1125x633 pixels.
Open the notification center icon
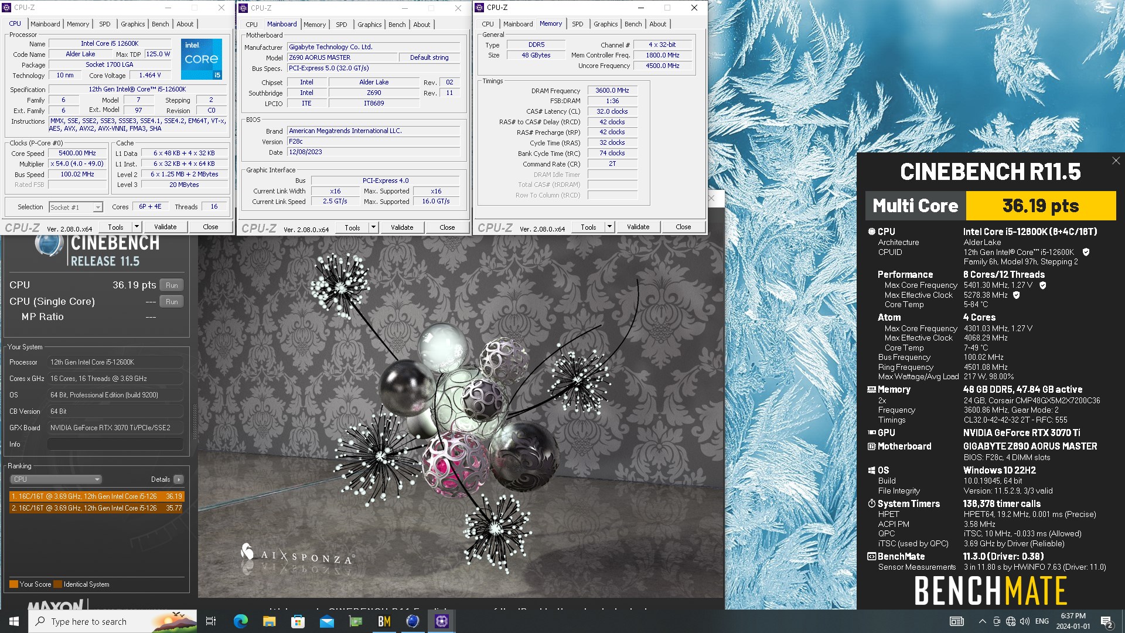coord(1107,621)
